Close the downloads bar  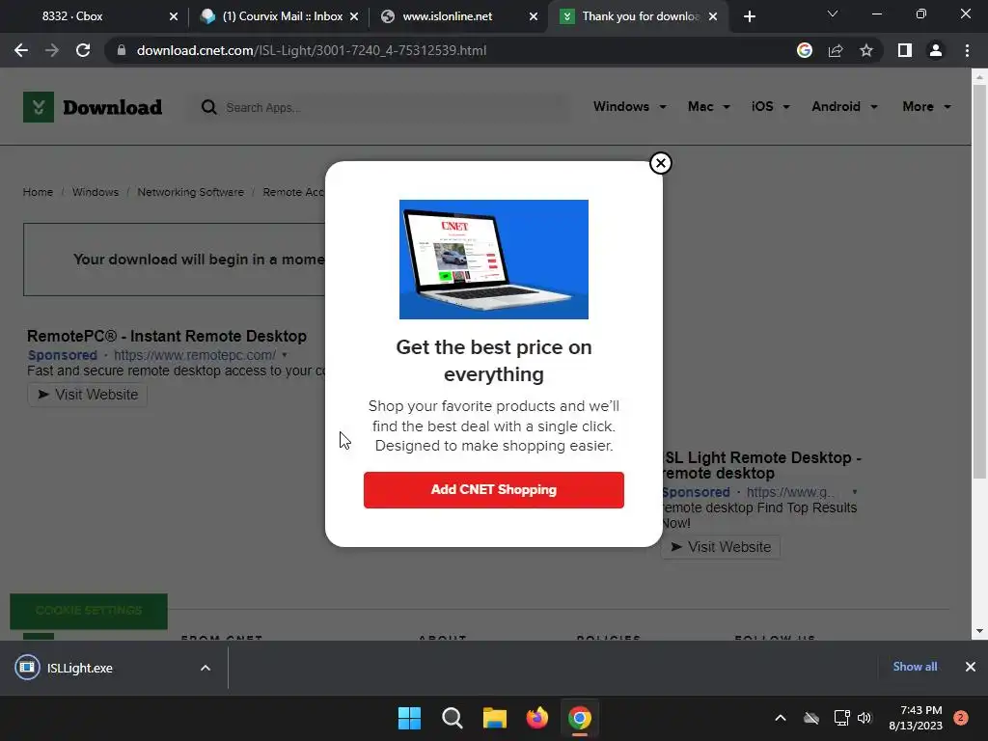point(971,667)
